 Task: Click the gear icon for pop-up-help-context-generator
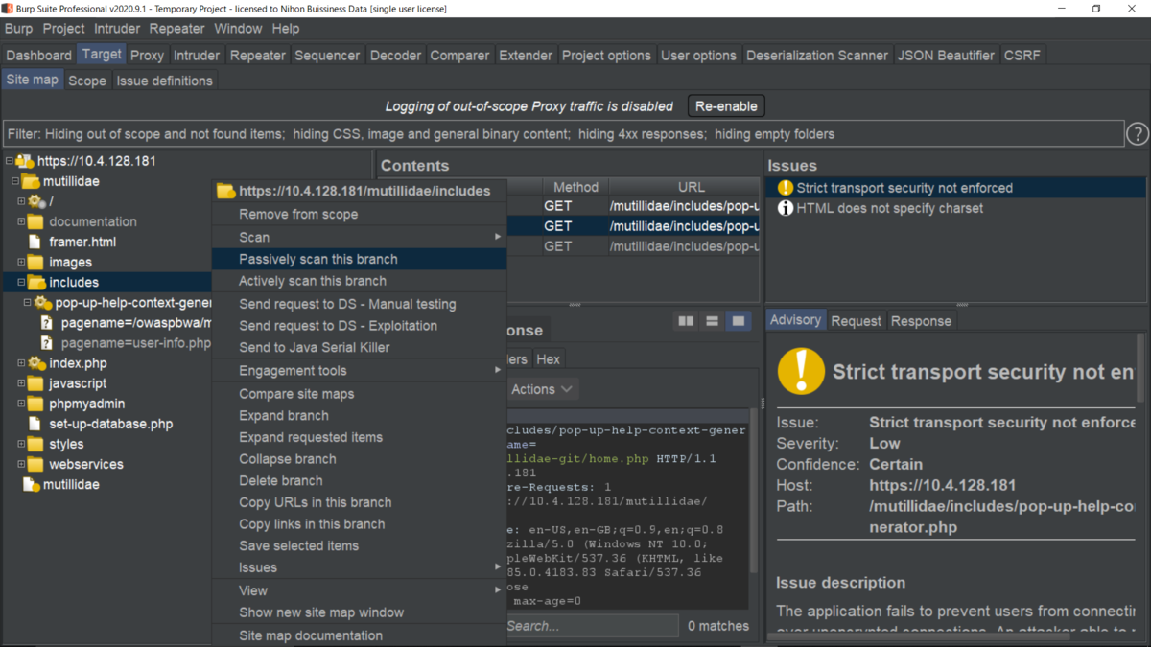tap(43, 303)
